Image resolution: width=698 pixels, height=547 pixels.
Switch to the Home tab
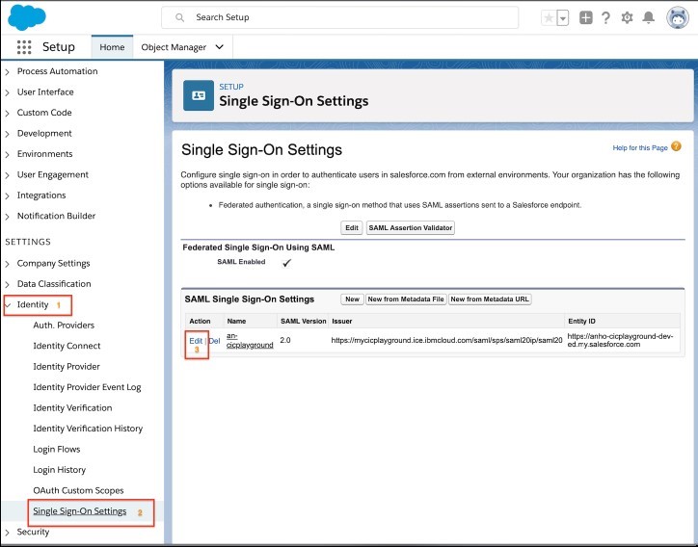pyautogui.click(x=112, y=47)
